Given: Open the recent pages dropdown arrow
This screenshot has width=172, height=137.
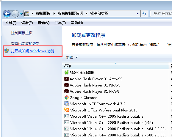Looking at the screenshot, I should pos(21,14).
